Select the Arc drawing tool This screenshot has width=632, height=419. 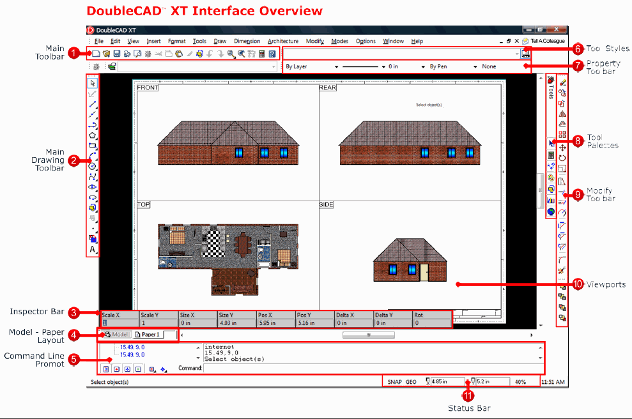tap(93, 156)
